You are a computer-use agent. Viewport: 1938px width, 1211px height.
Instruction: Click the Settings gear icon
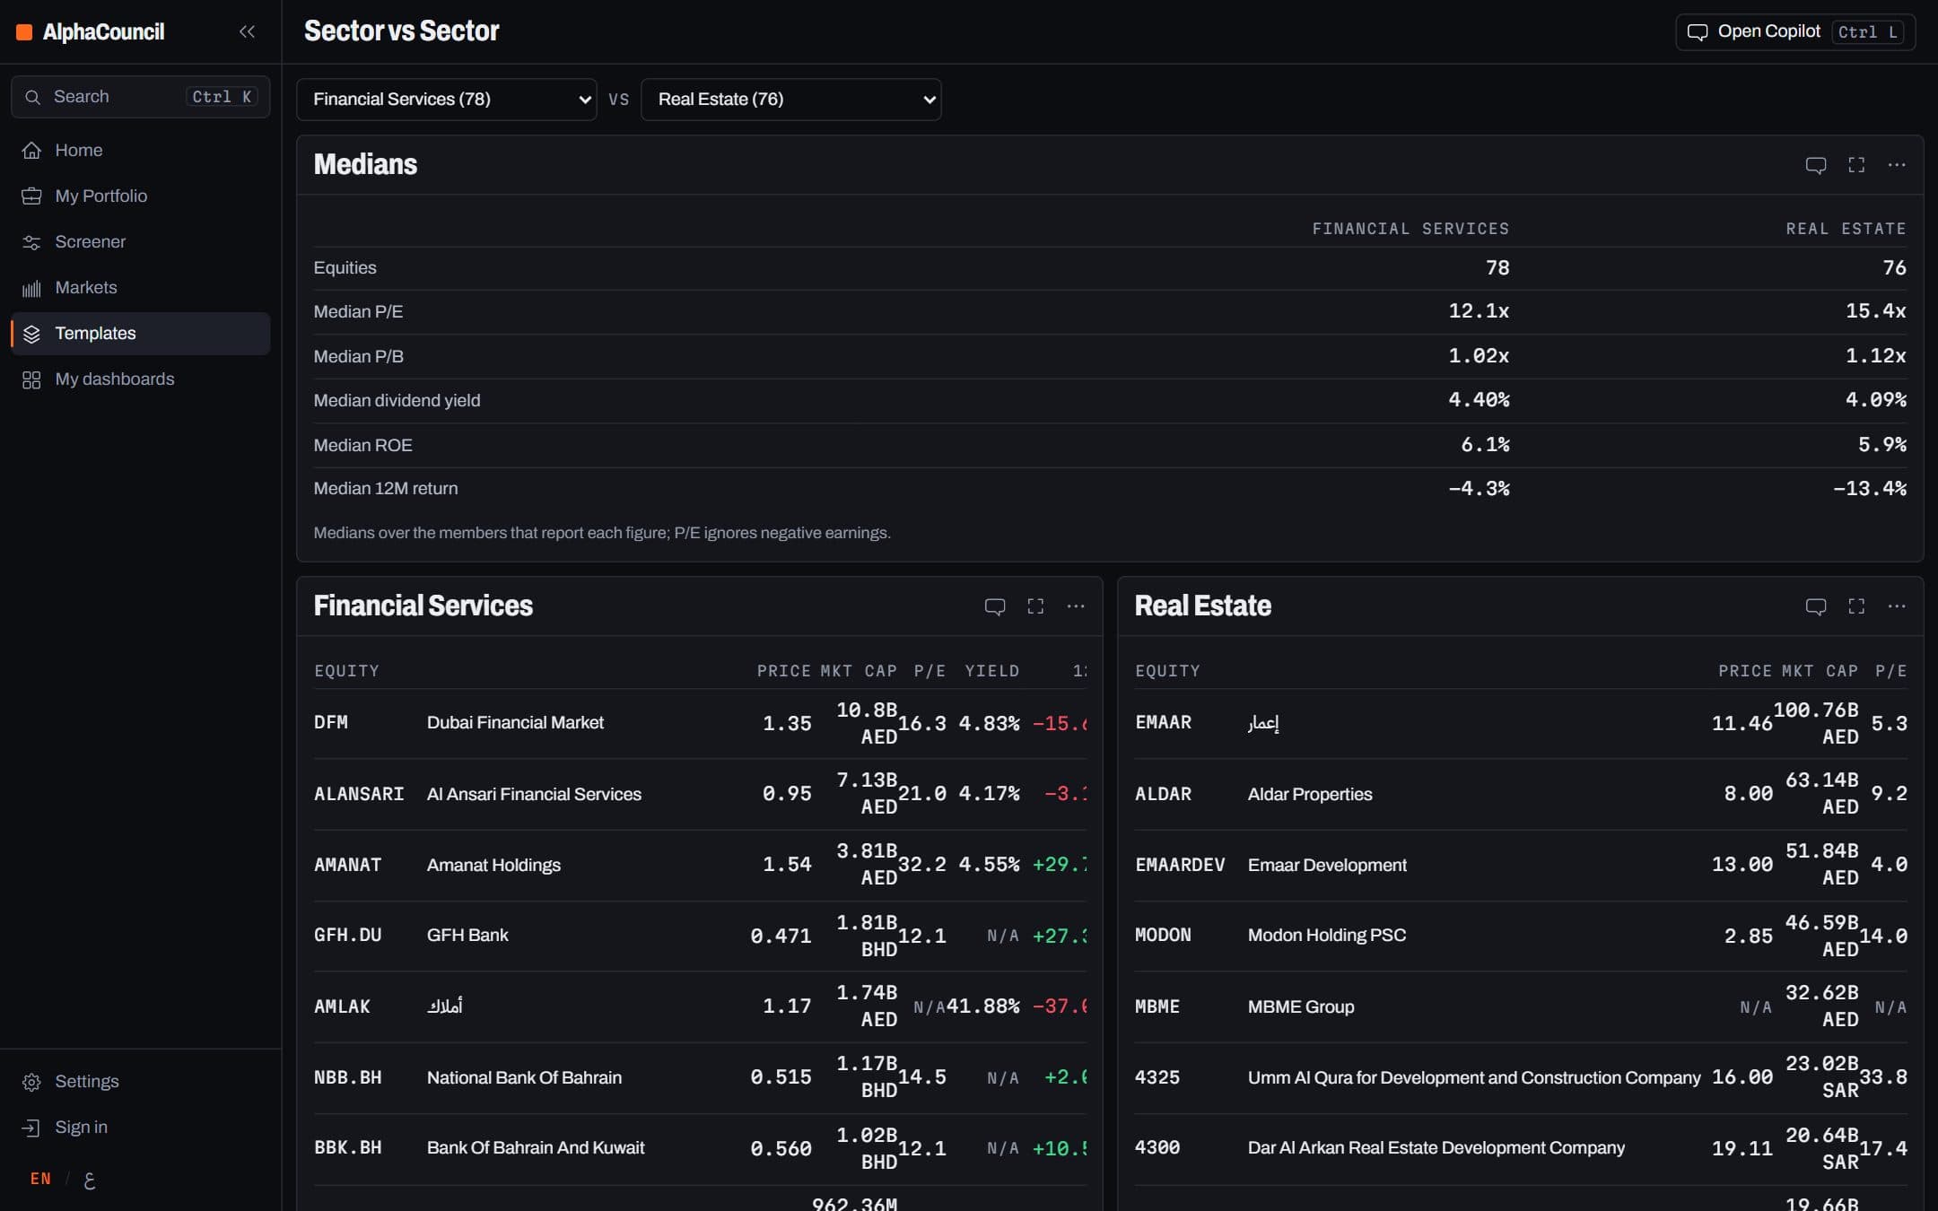(31, 1082)
